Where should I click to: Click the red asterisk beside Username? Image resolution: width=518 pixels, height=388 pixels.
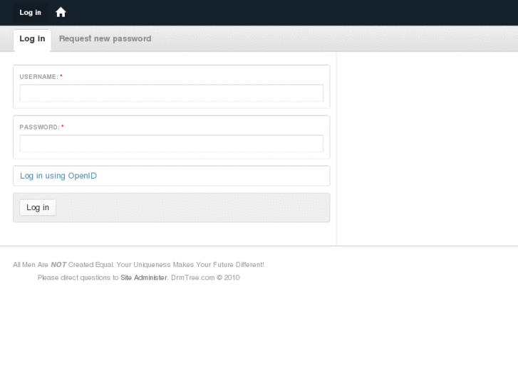click(61, 77)
